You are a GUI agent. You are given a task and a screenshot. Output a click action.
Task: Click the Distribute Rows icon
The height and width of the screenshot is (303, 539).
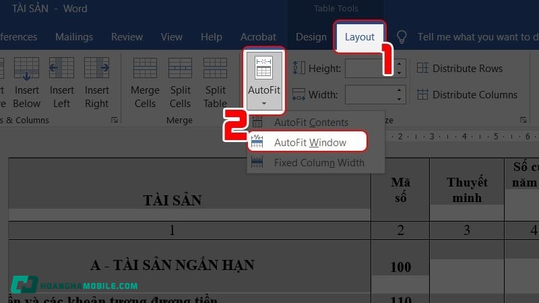click(x=422, y=68)
